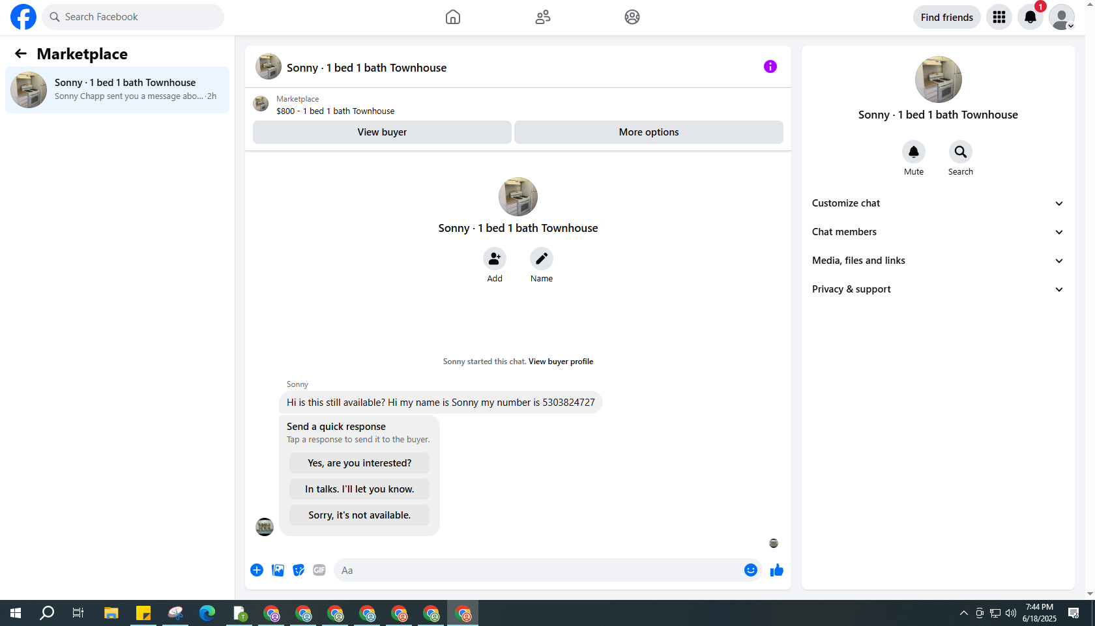
Task: Open the View buyer profile link
Action: pyautogui.click(x=561, y=362)
